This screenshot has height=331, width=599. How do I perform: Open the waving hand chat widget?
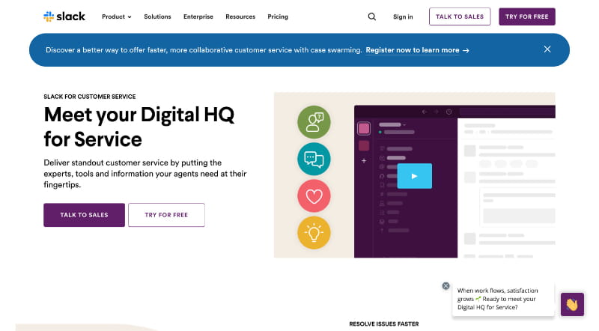point(572,304)
